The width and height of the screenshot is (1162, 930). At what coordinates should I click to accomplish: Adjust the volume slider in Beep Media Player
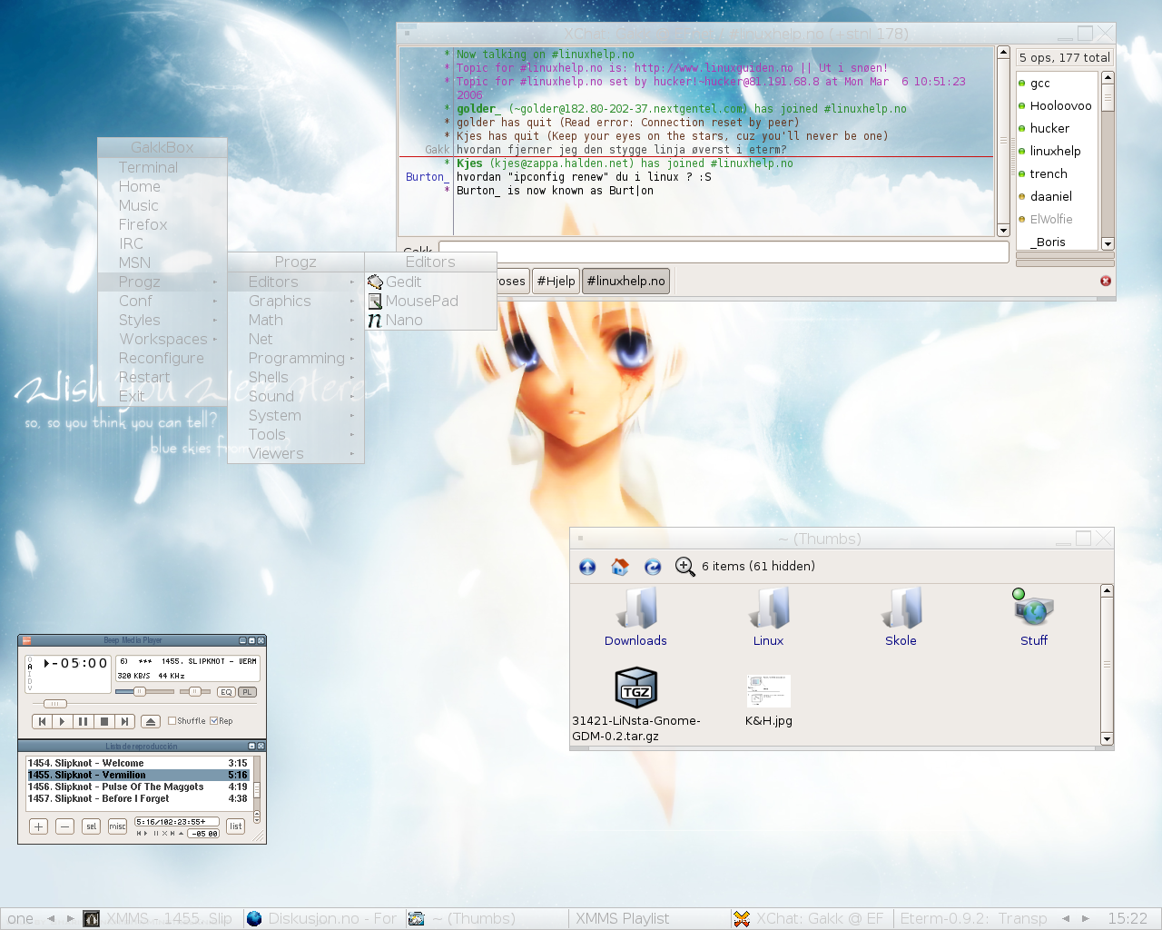coord(140,692)
